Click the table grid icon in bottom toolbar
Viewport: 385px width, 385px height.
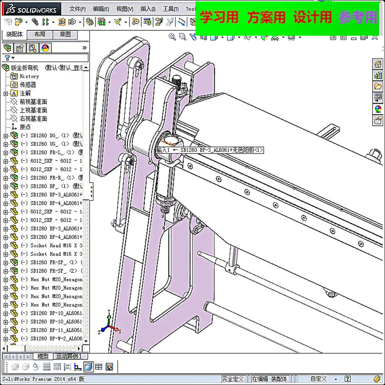[99, 367]
